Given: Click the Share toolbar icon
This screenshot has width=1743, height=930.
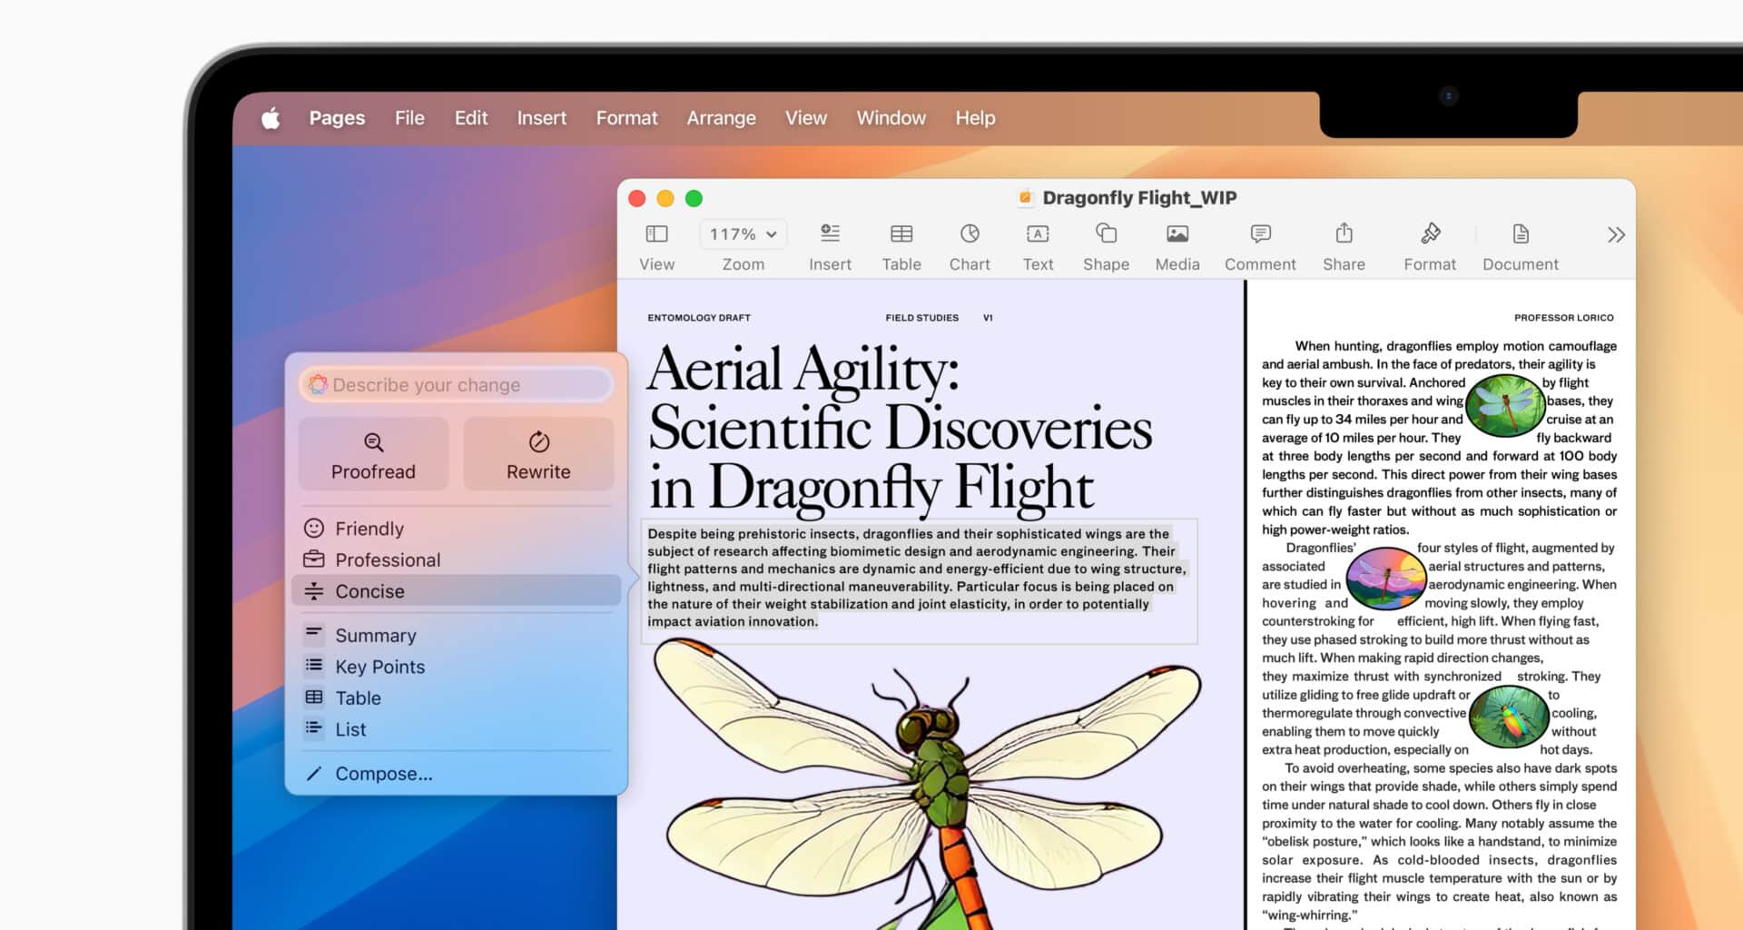Looking at the screenshot, I should click(1344, 233).
